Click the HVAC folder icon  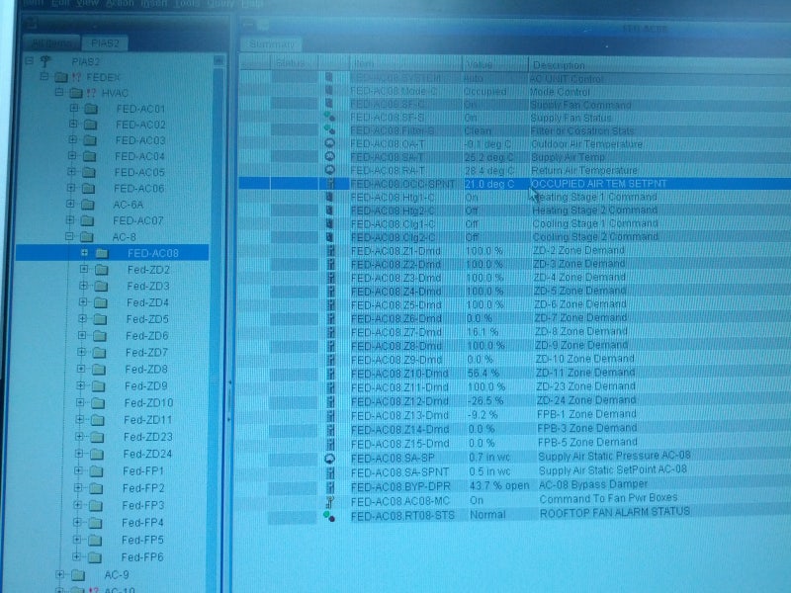point(76,93)
